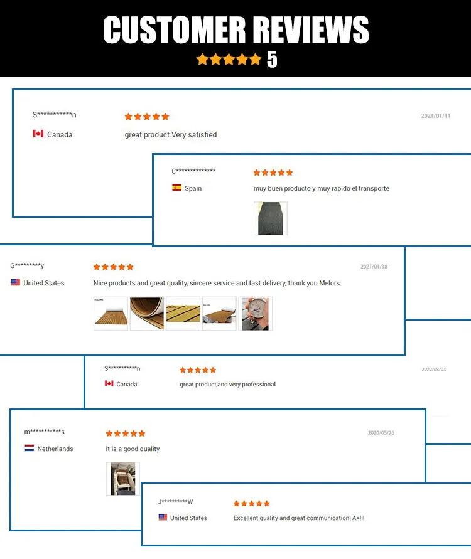Click the Netherlands flag icon
The height and width of the screenshot is (559, 471).
coord(30,448)
